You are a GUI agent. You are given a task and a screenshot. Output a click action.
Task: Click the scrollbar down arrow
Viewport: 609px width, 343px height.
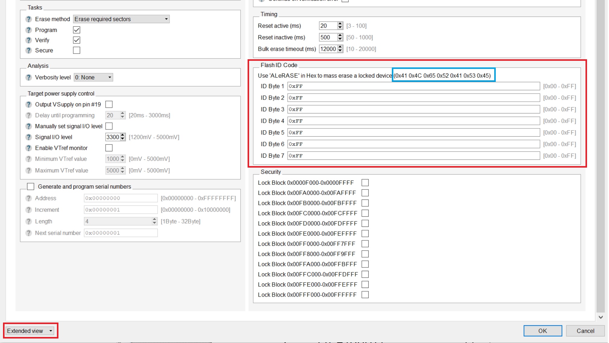pyautogui.click(x=601, y=317)
